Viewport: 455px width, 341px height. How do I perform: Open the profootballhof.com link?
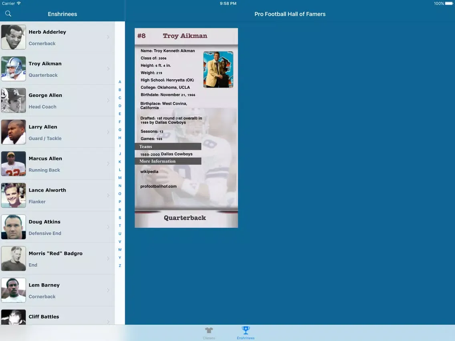point(159,187)
